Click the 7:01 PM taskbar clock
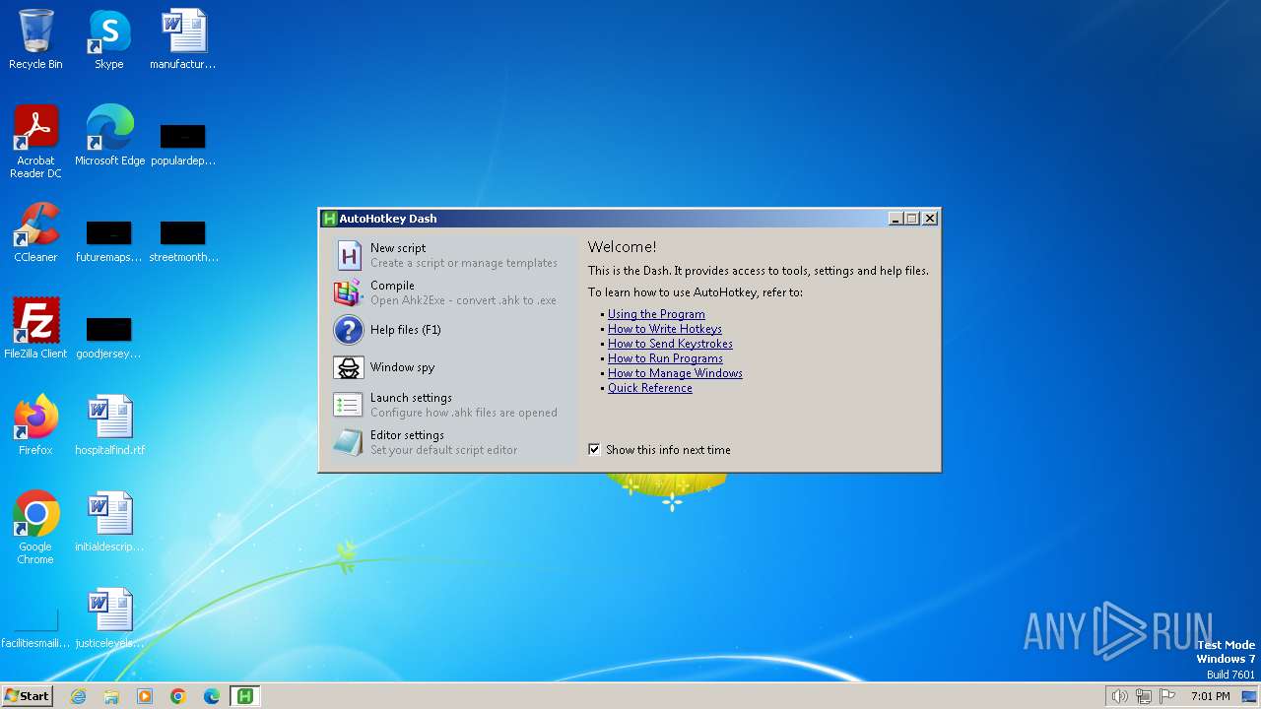 pos(1210,696)
